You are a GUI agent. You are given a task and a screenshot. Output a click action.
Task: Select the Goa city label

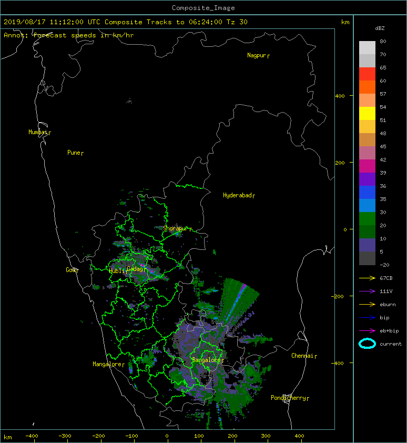[x=70, y=270]
